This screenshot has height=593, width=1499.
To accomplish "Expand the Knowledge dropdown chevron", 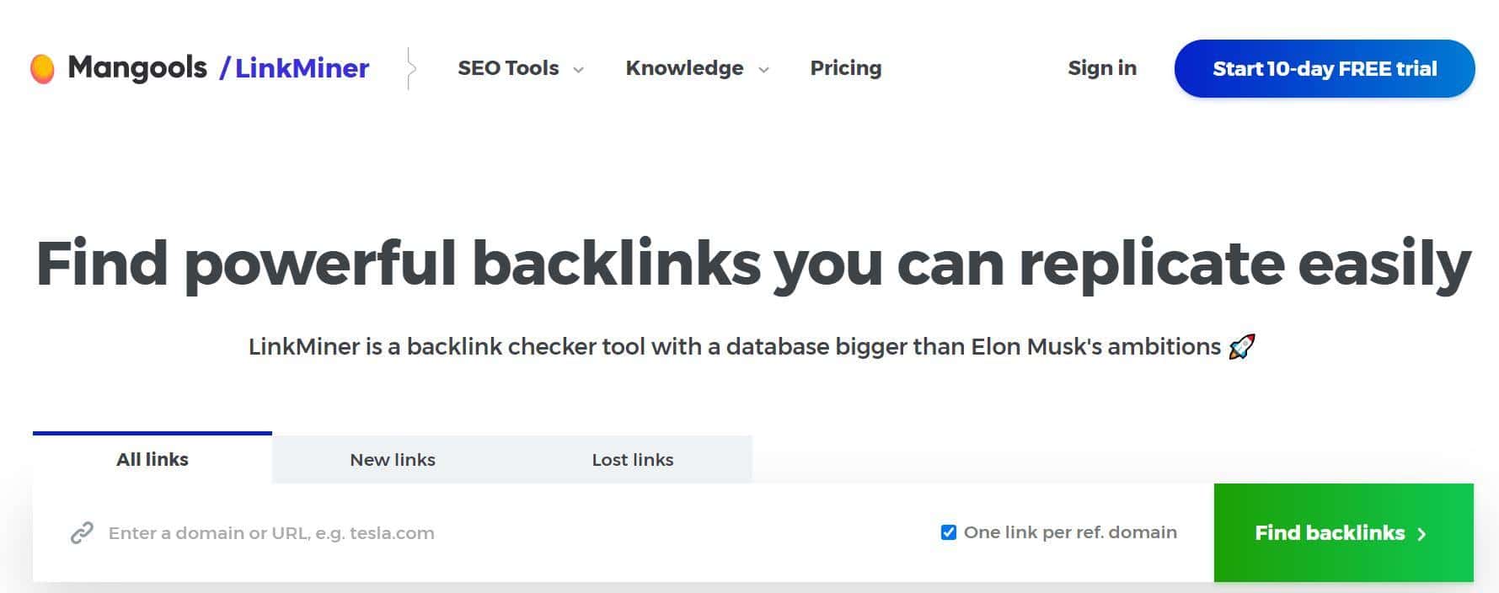I will (x=763, y=70).
